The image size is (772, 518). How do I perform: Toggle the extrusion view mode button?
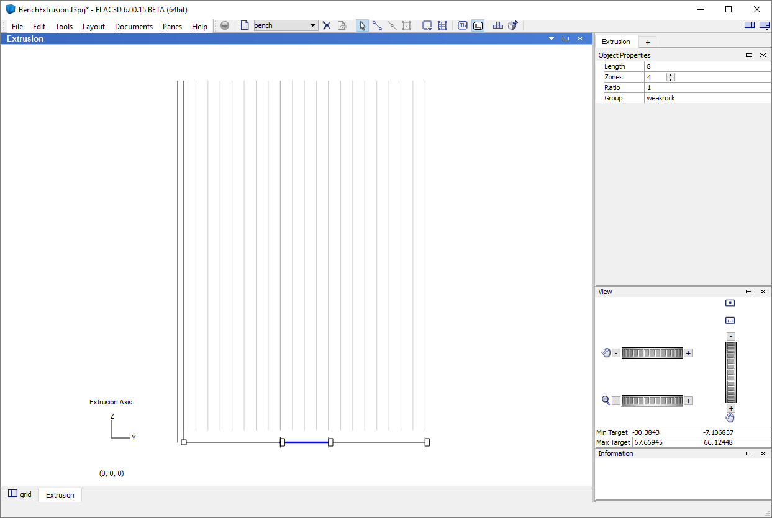(x=478, y=25)
